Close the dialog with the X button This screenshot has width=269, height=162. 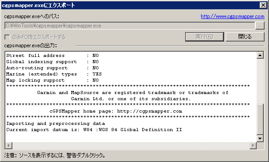tap(263, 5)
